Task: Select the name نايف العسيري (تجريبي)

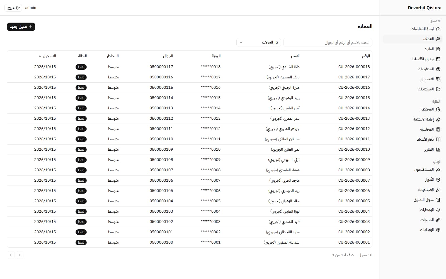Action: [x=283, y=77]
